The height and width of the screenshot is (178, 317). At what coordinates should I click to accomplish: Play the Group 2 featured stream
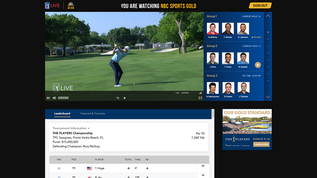[x=258, y=65]
